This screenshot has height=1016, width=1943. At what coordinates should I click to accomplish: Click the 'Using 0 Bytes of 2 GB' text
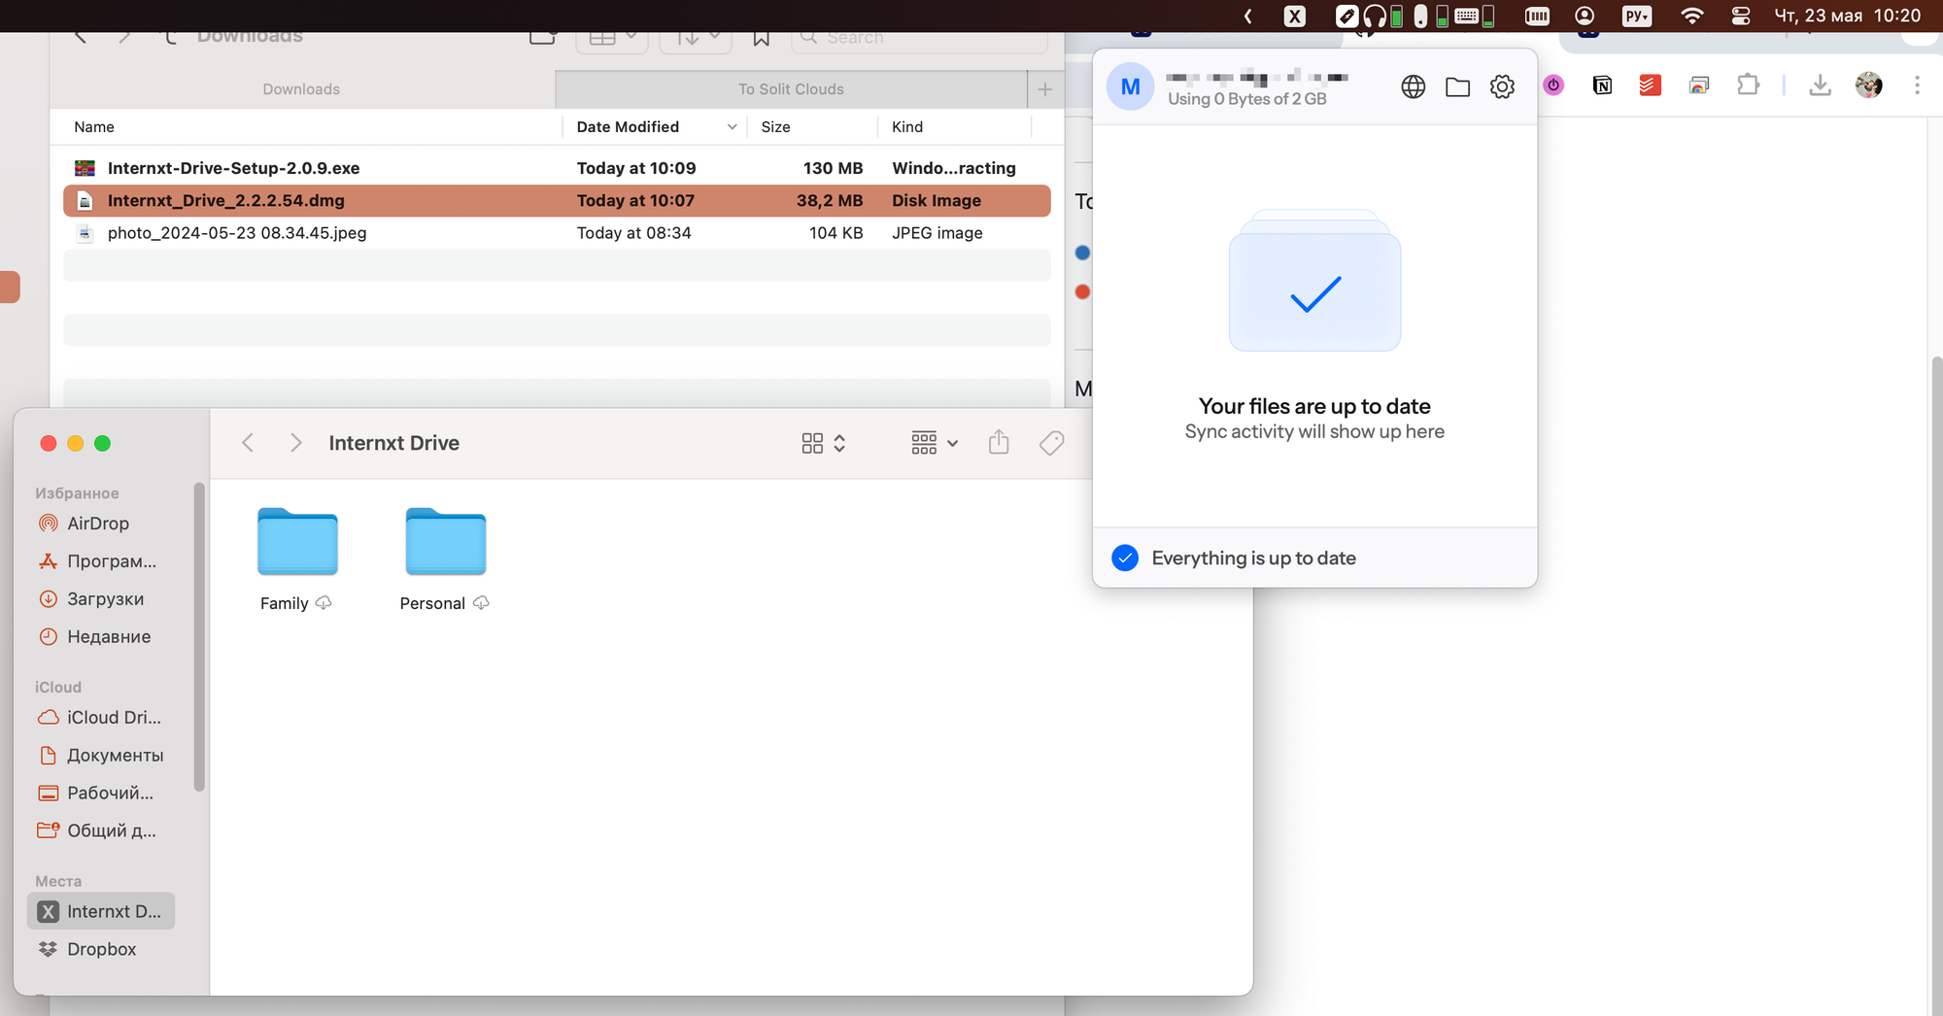1246,99
